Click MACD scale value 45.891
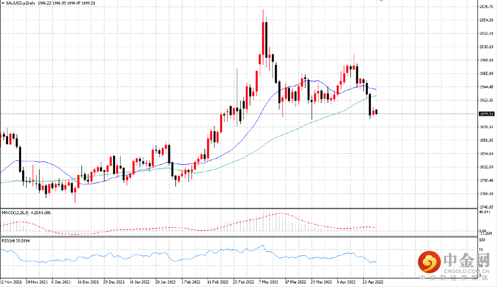This screenshot has width=497, height=287. (x=485, y=212)
